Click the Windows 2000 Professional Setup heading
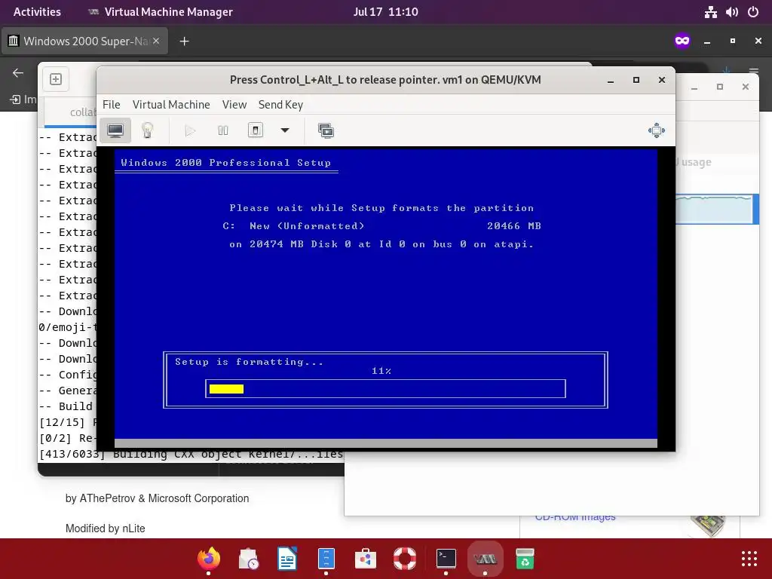 pyautogui.click(x=226, y=163)
